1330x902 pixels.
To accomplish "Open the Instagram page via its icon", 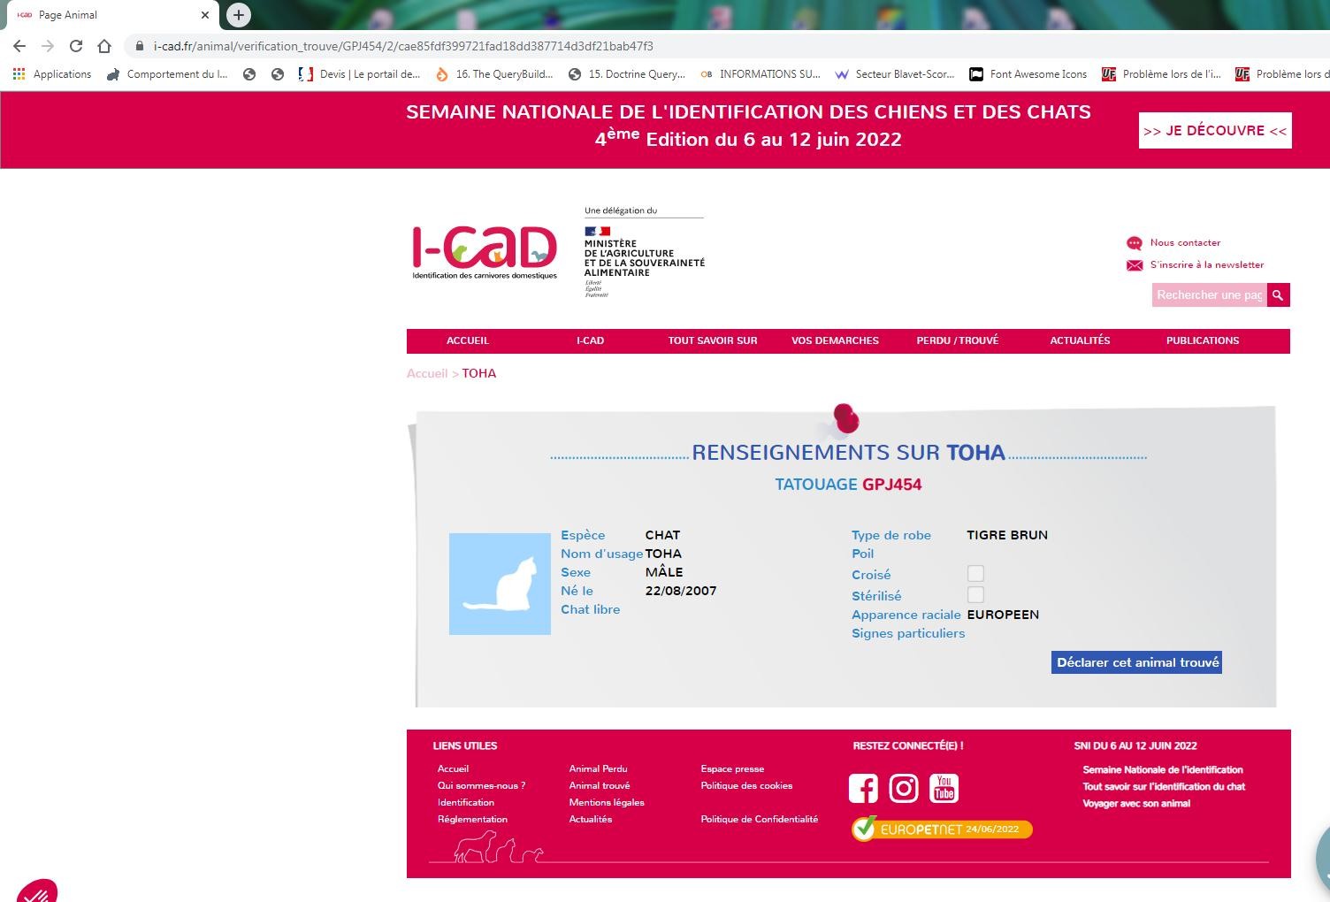I will 903,788.
